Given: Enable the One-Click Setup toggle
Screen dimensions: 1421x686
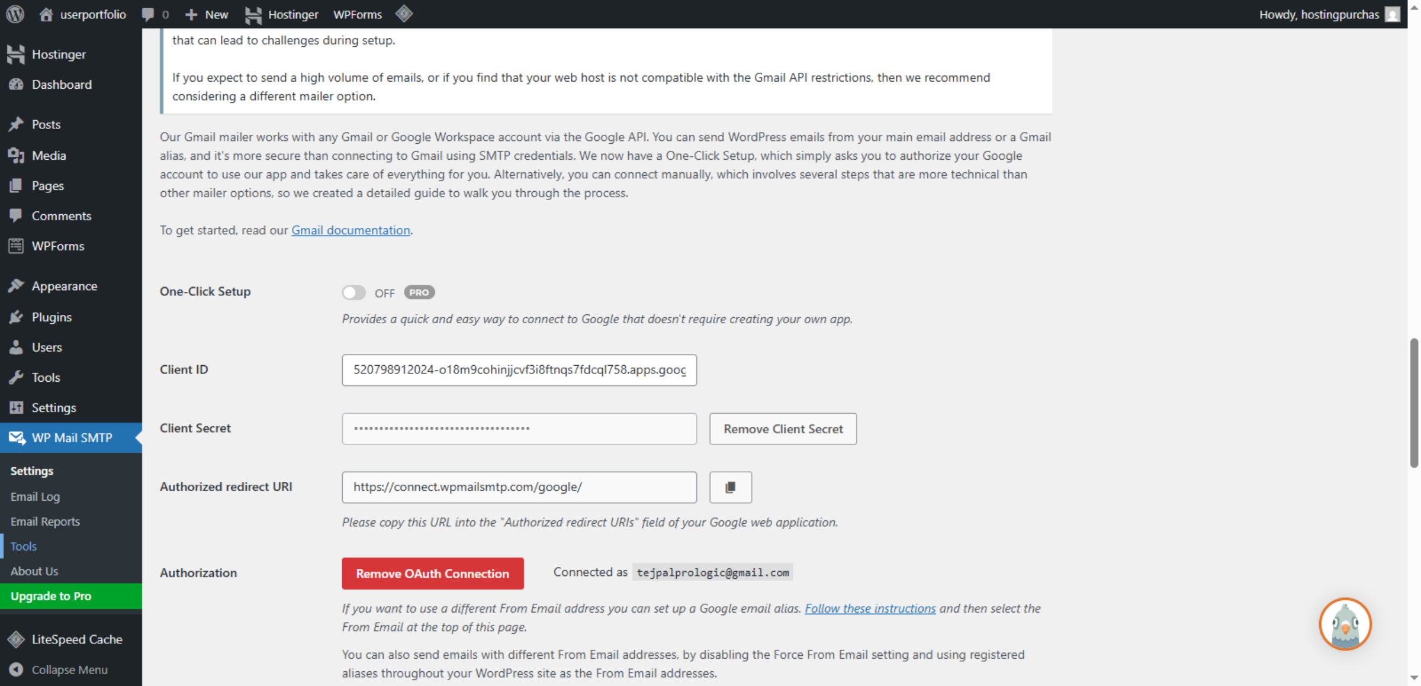Looking at the screenshot, I should (x=353, y=292).
